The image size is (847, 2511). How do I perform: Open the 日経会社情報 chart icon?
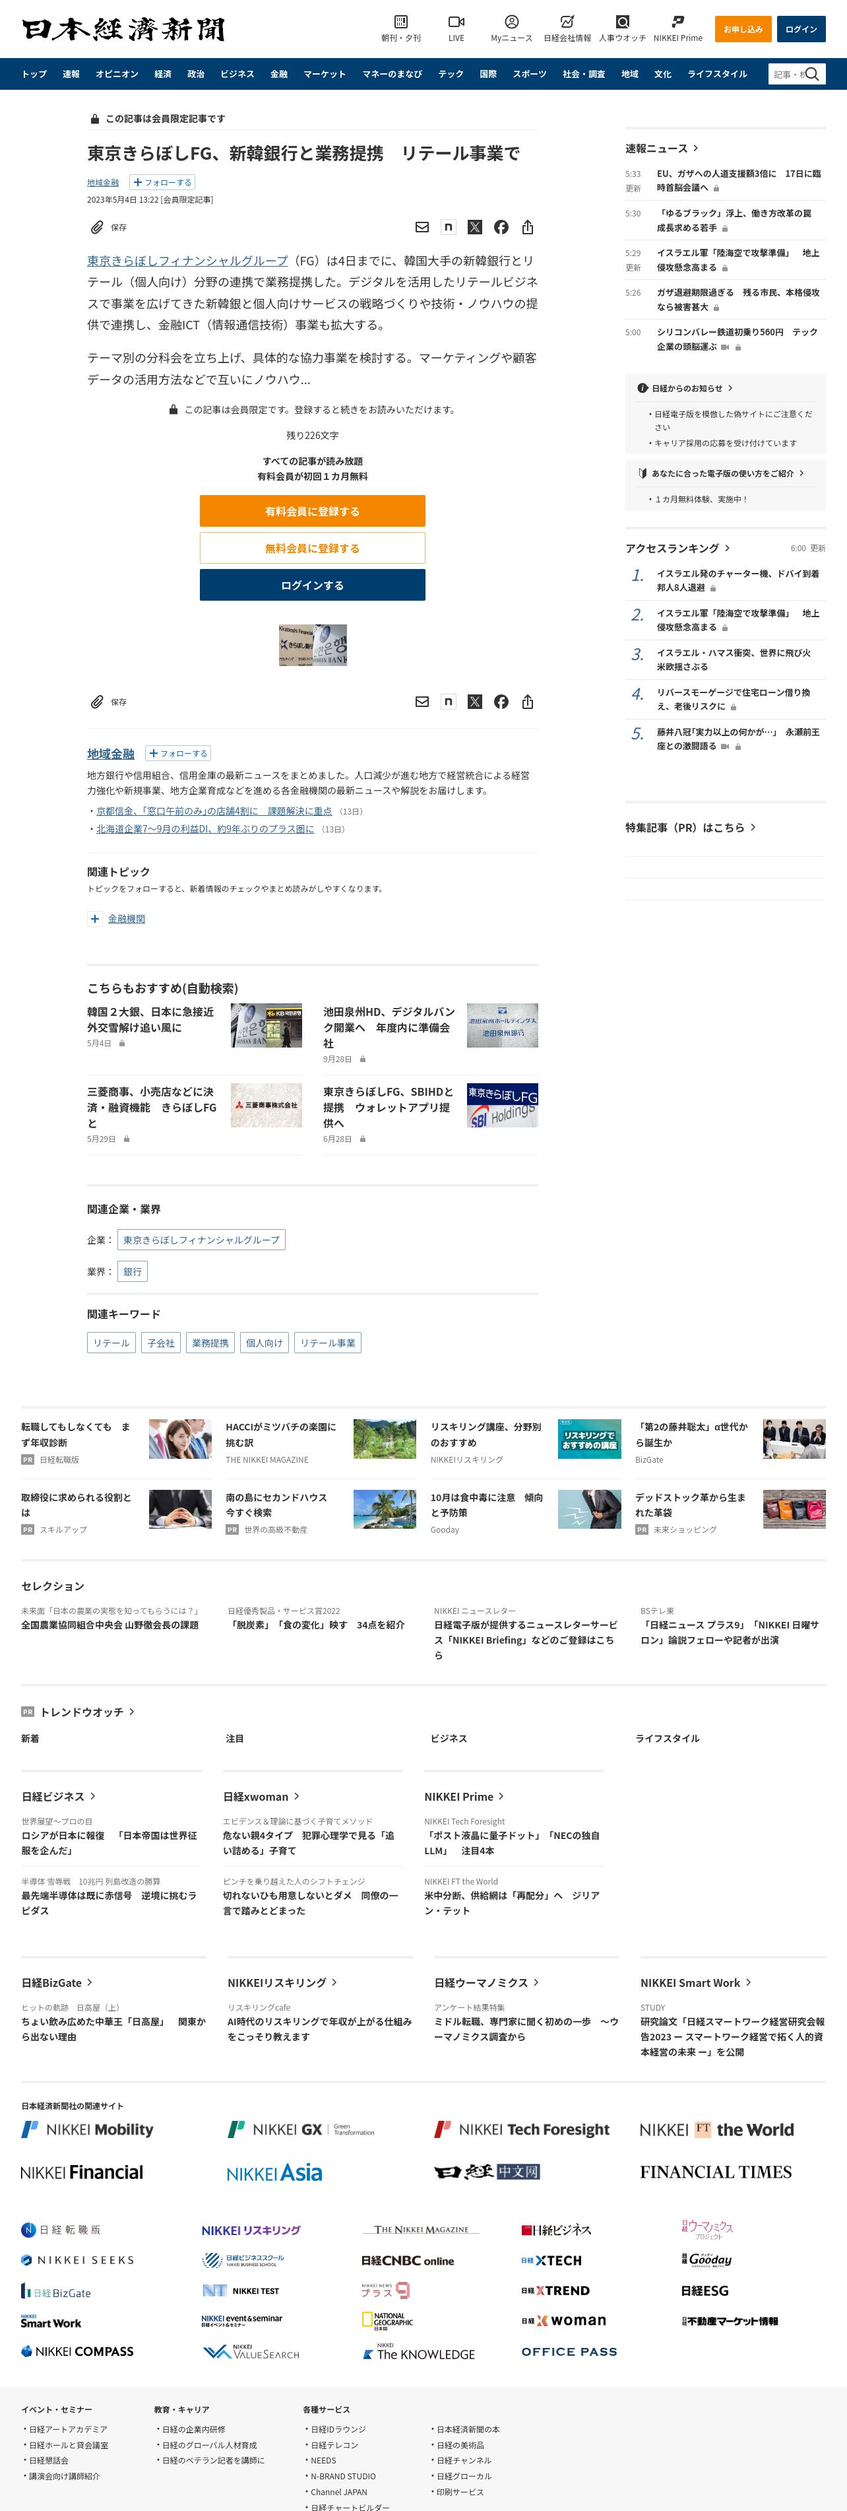point(567,21)
